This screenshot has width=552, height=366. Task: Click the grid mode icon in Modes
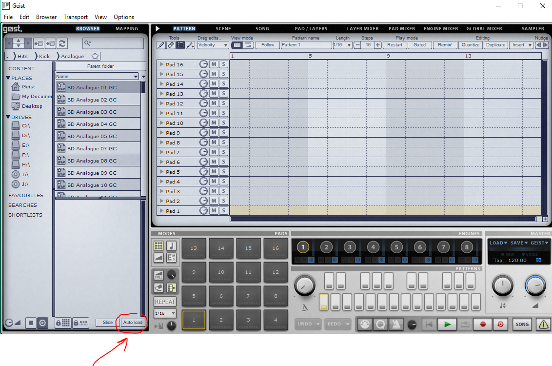coord(159,246)
